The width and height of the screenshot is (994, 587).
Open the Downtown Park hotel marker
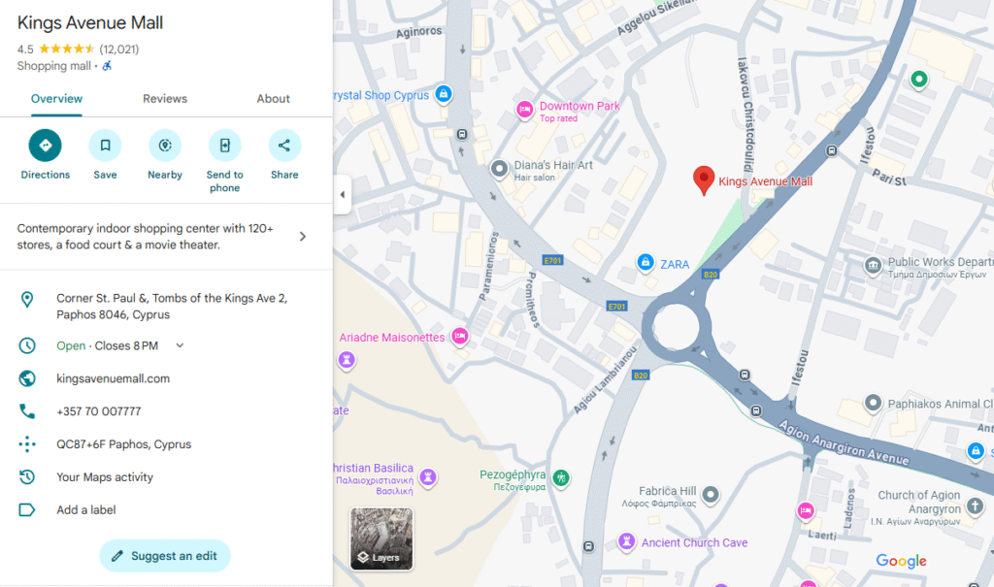click(525, 110)
